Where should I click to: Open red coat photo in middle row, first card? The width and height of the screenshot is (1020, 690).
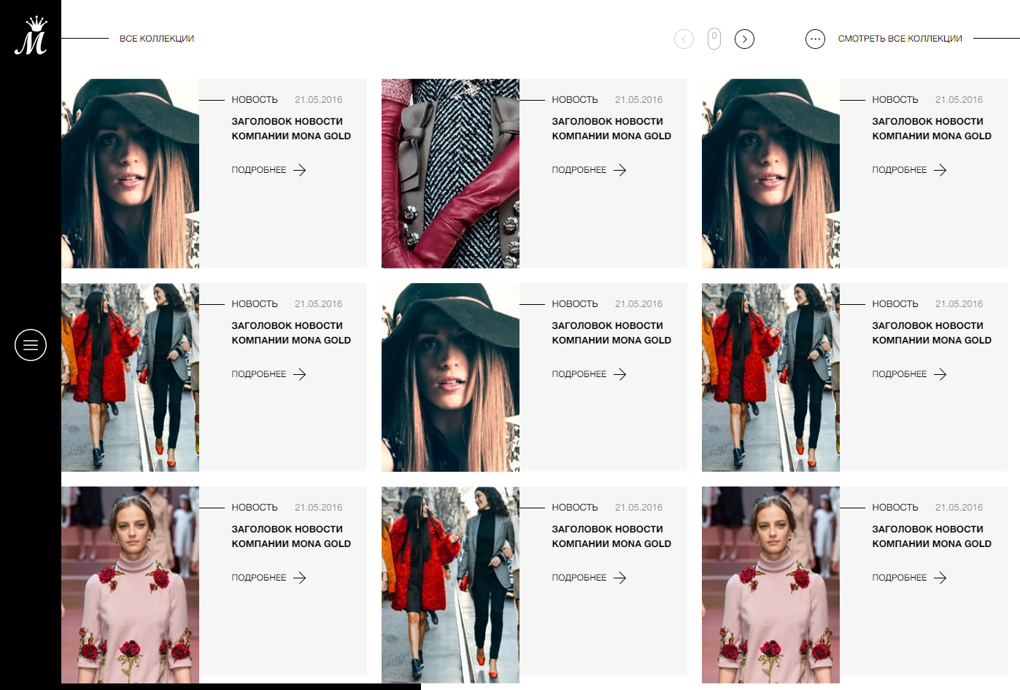pyautogui.click(x=130, y=377)
